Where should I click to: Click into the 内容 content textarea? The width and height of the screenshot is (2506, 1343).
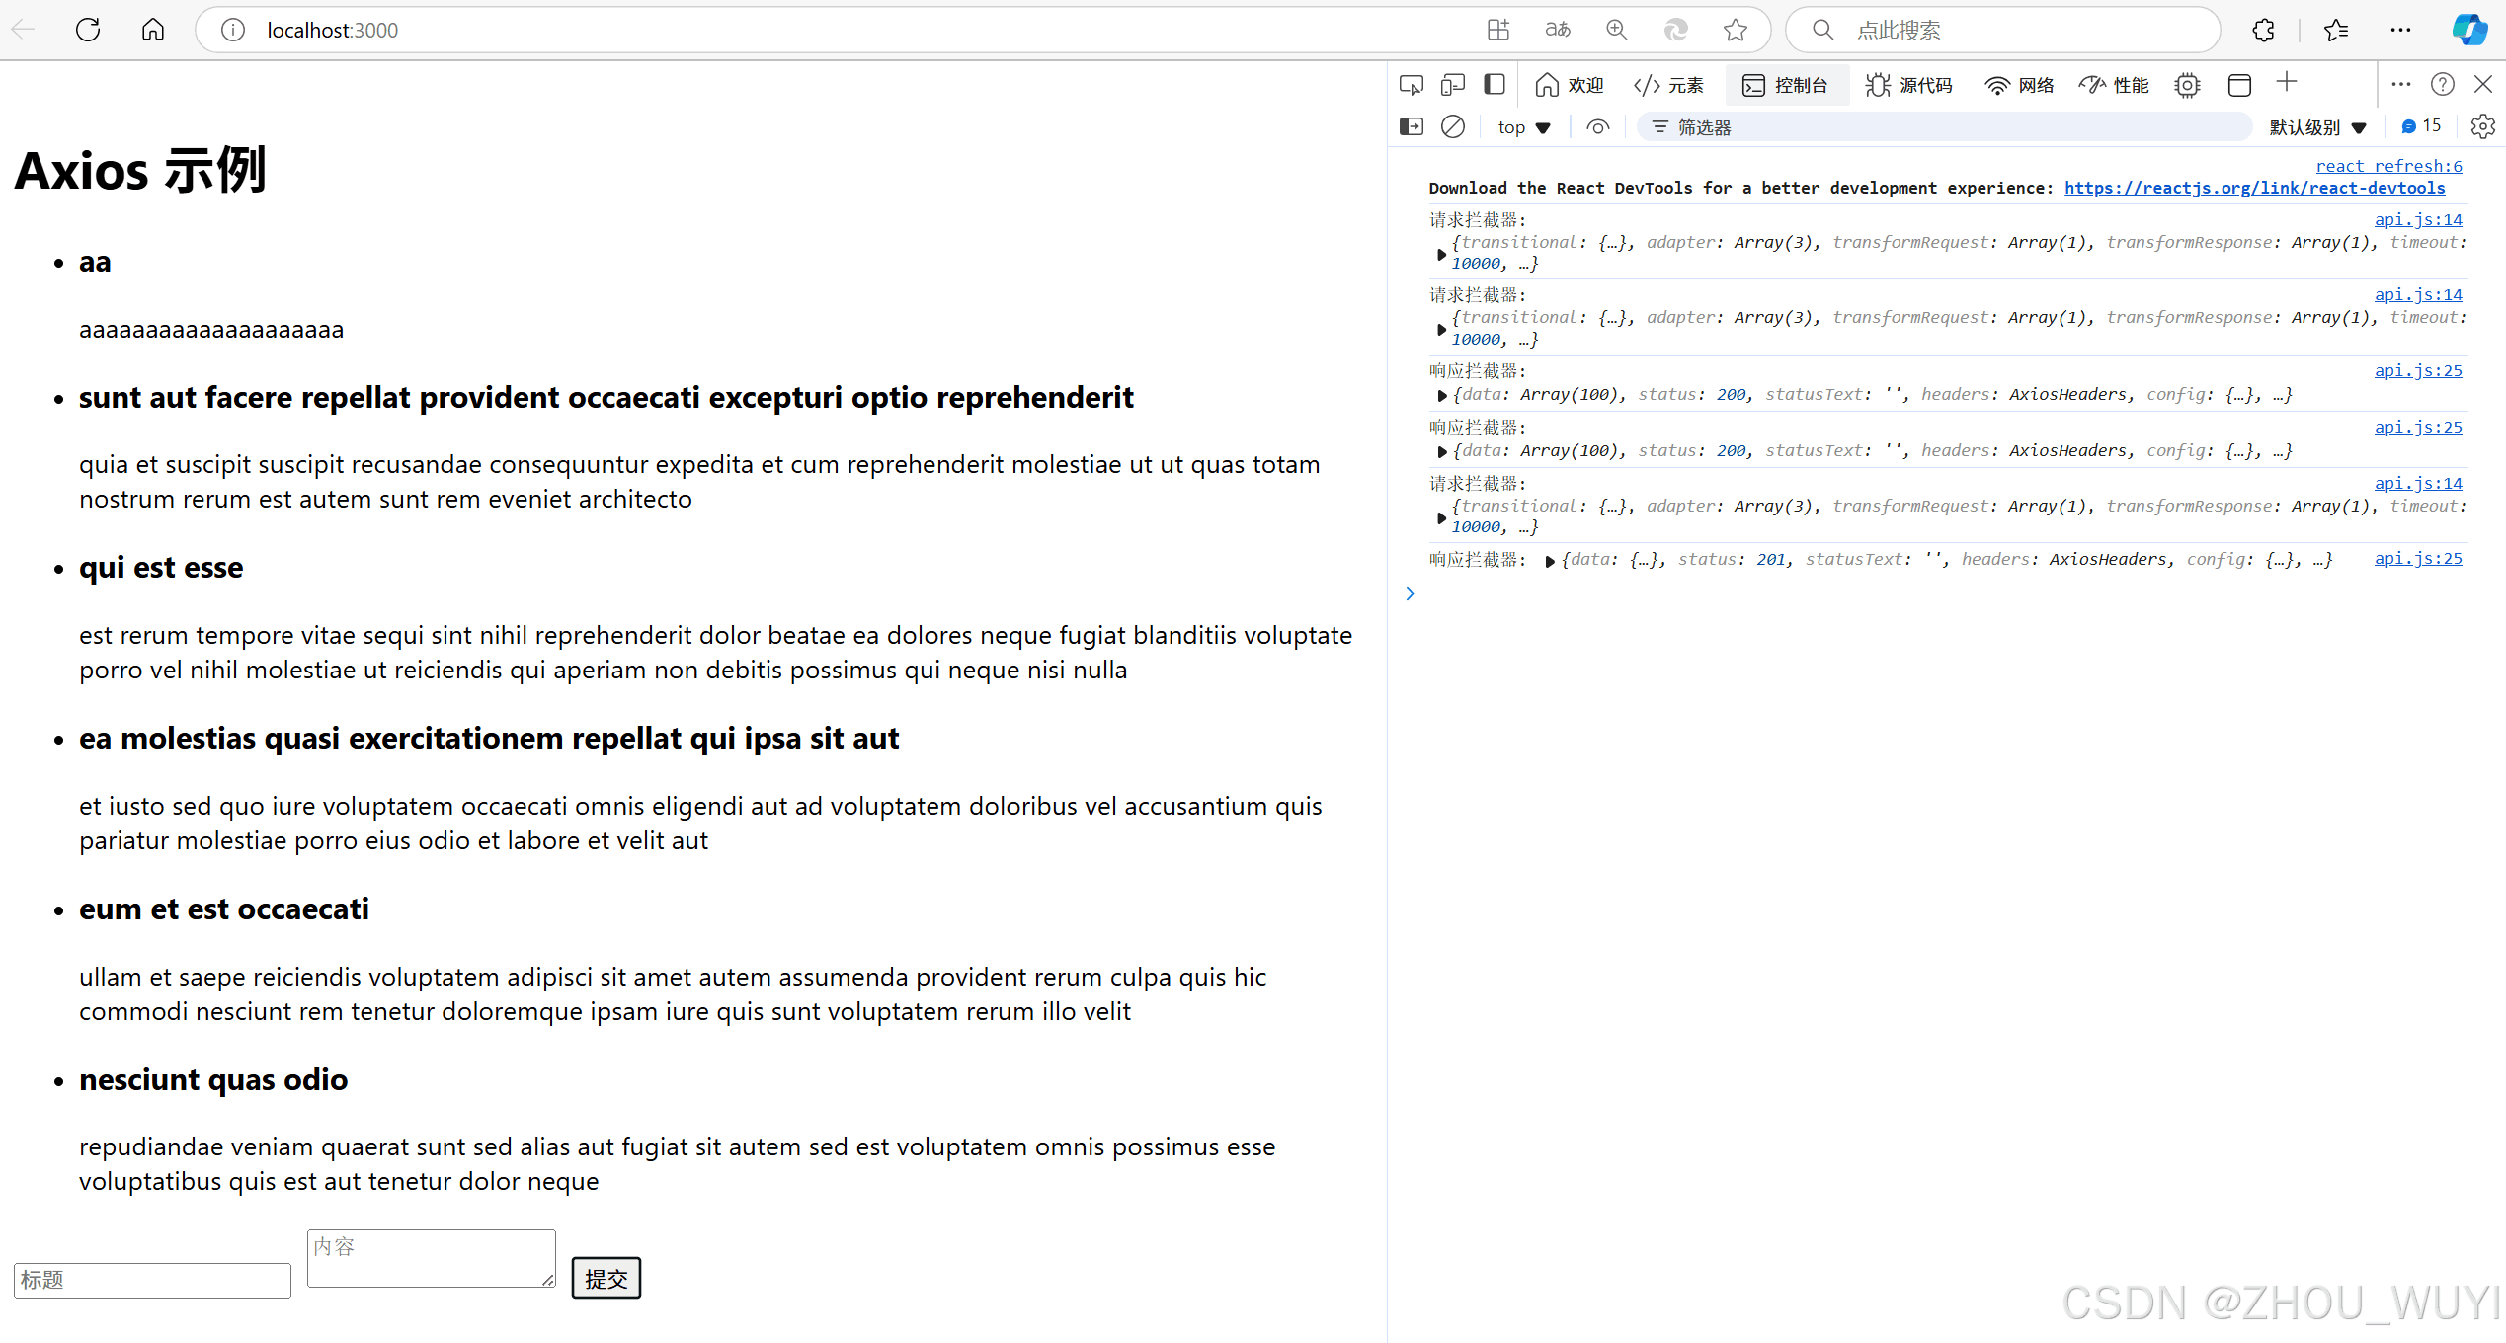point(432,1258)
